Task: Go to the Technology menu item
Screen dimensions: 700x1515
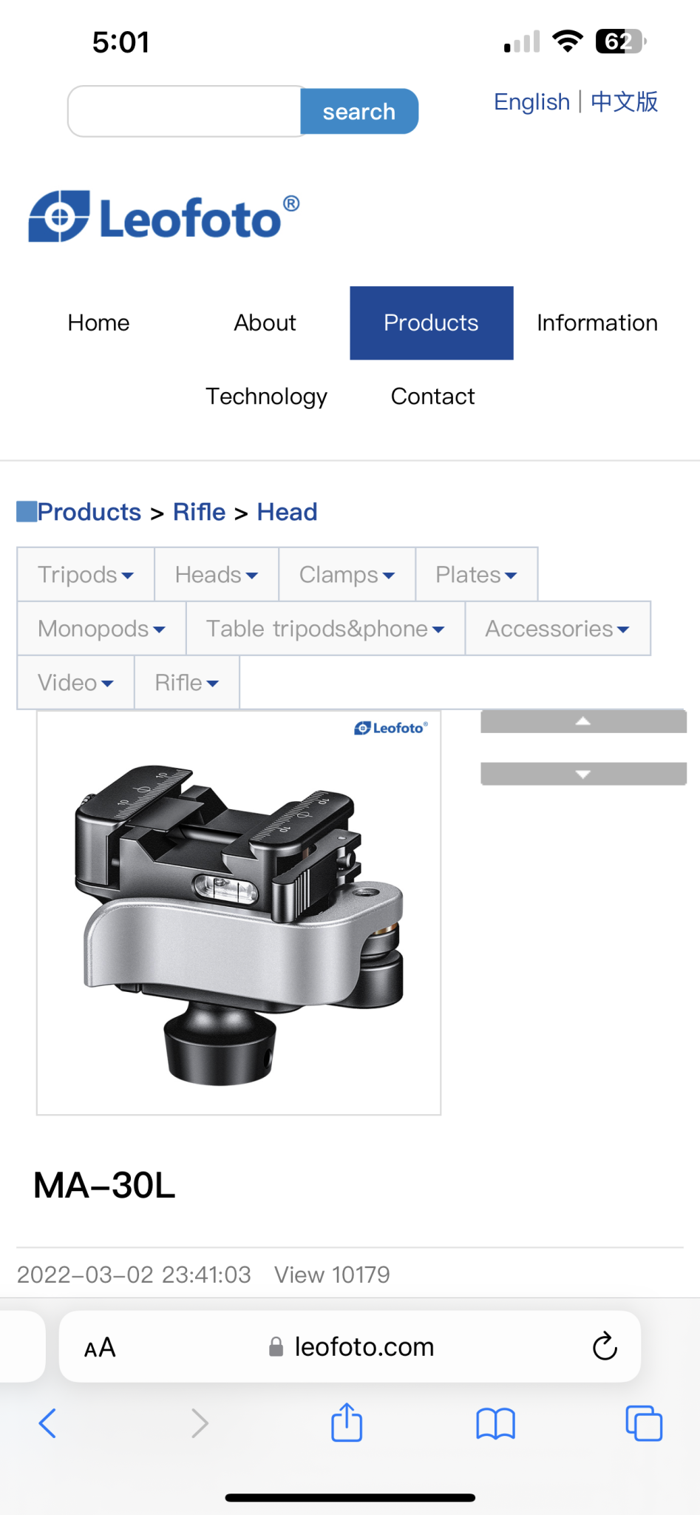Action: 267,397
